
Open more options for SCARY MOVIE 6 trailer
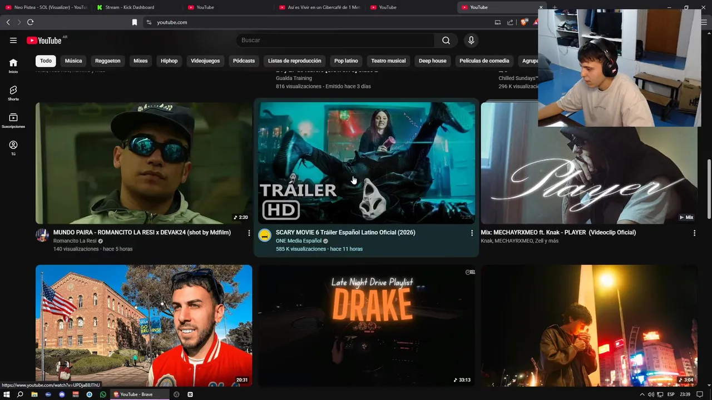click(472, 233)
